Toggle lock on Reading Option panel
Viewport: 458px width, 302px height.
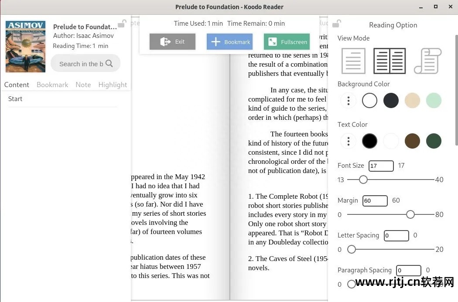337,24
